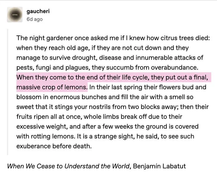Click the gray blockquote bar beside the quote
This screenshot has height=179, width=217.
[x=8, y=92]
